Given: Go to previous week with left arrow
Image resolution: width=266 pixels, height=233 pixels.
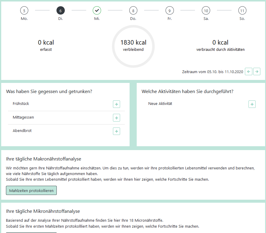Looking at the screenshot, I should pyautogui.click(x=248, y=72).
